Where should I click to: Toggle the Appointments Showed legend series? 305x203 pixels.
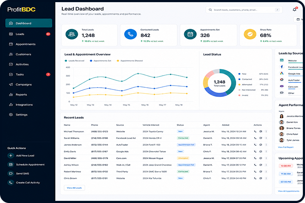(130, 61)
